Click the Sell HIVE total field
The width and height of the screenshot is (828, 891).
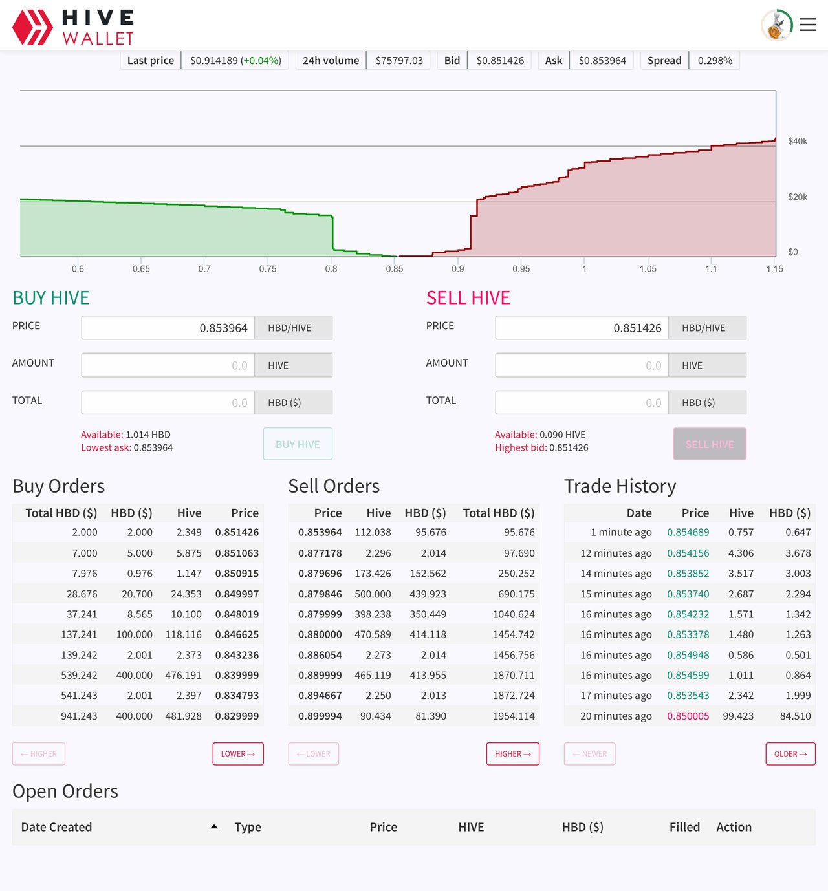coord(582,402)
